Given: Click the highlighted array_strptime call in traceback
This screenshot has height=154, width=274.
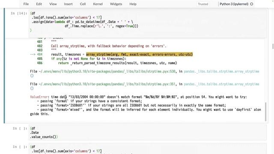Looking at the screenshot, I should point(139,54).
